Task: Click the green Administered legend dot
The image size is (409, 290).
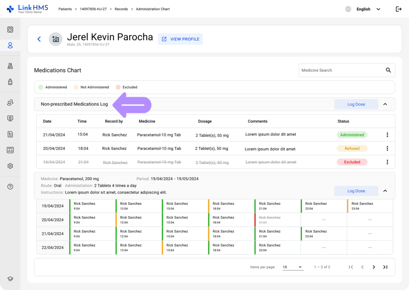Action: (x=41, y=87)
